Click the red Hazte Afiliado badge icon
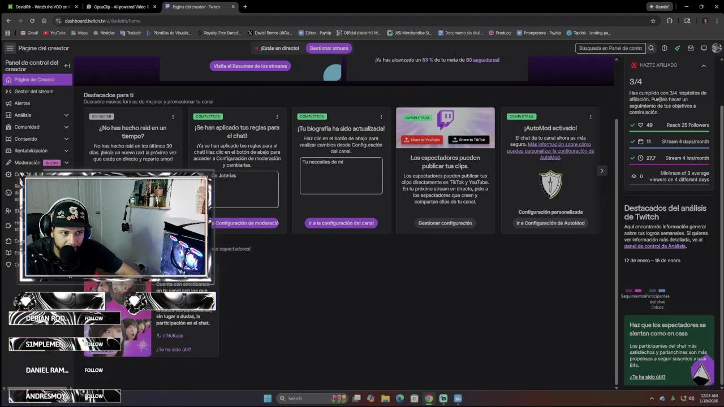This screenshot has width=724, height=407. tap(634, 65)
